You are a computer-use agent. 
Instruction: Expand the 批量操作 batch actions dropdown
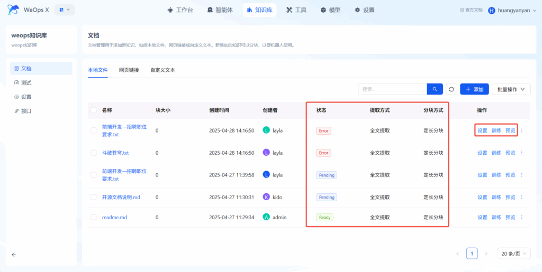pyautogui.click(x=511, y=89)
